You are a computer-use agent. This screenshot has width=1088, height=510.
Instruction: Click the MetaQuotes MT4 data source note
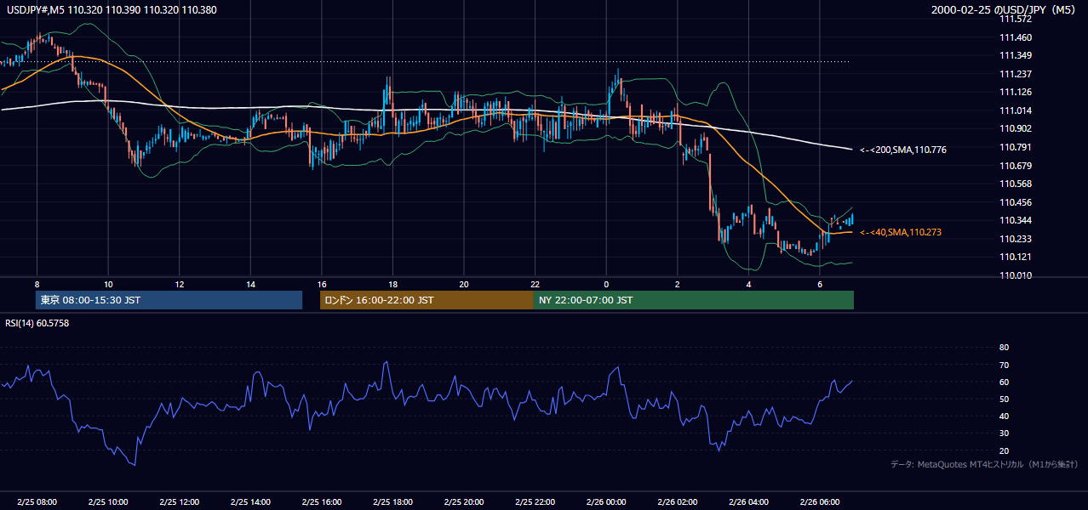(984, 464)
